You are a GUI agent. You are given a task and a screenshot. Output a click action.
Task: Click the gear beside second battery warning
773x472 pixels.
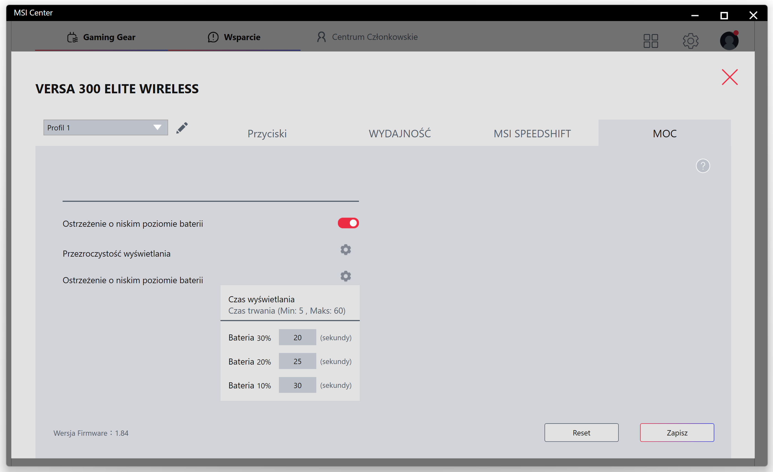pyautogui.click(x=345, y=276)
